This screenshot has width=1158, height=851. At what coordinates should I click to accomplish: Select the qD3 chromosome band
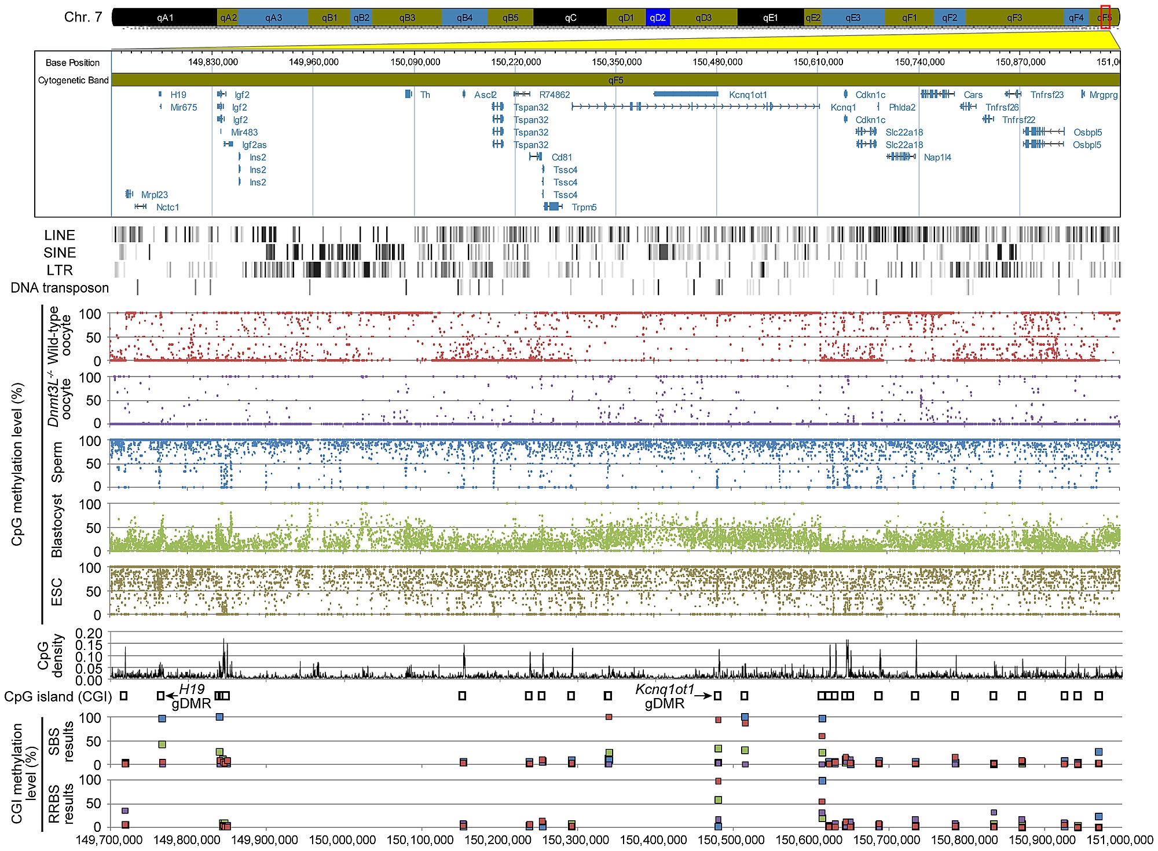(703, 17)
